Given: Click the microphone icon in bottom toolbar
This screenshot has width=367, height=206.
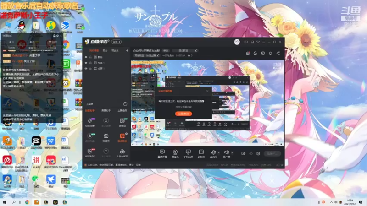Looking at the screenshot, I should coord(213,153).
